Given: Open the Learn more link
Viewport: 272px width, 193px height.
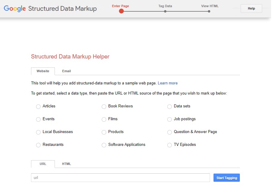Looking at the screenshot, I should (168, 83).
